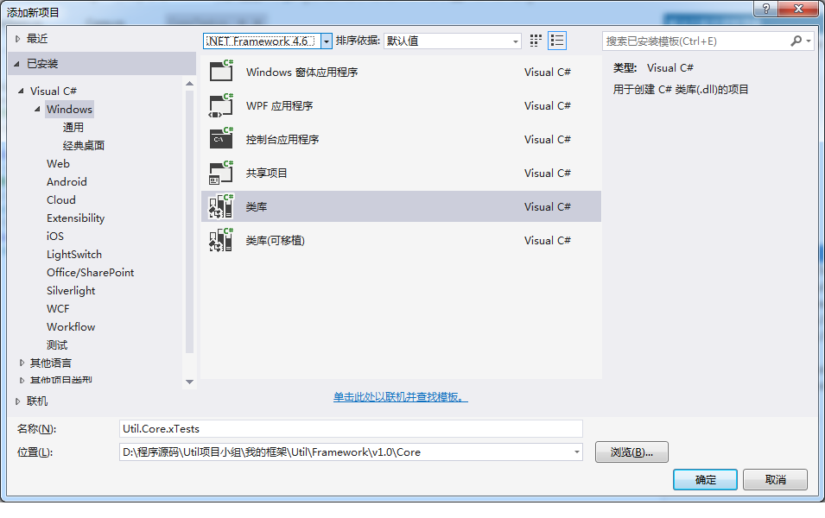Select the LightSwitch category
The height and width of the screenshot is (518, 825).
(x=74, y=254)
